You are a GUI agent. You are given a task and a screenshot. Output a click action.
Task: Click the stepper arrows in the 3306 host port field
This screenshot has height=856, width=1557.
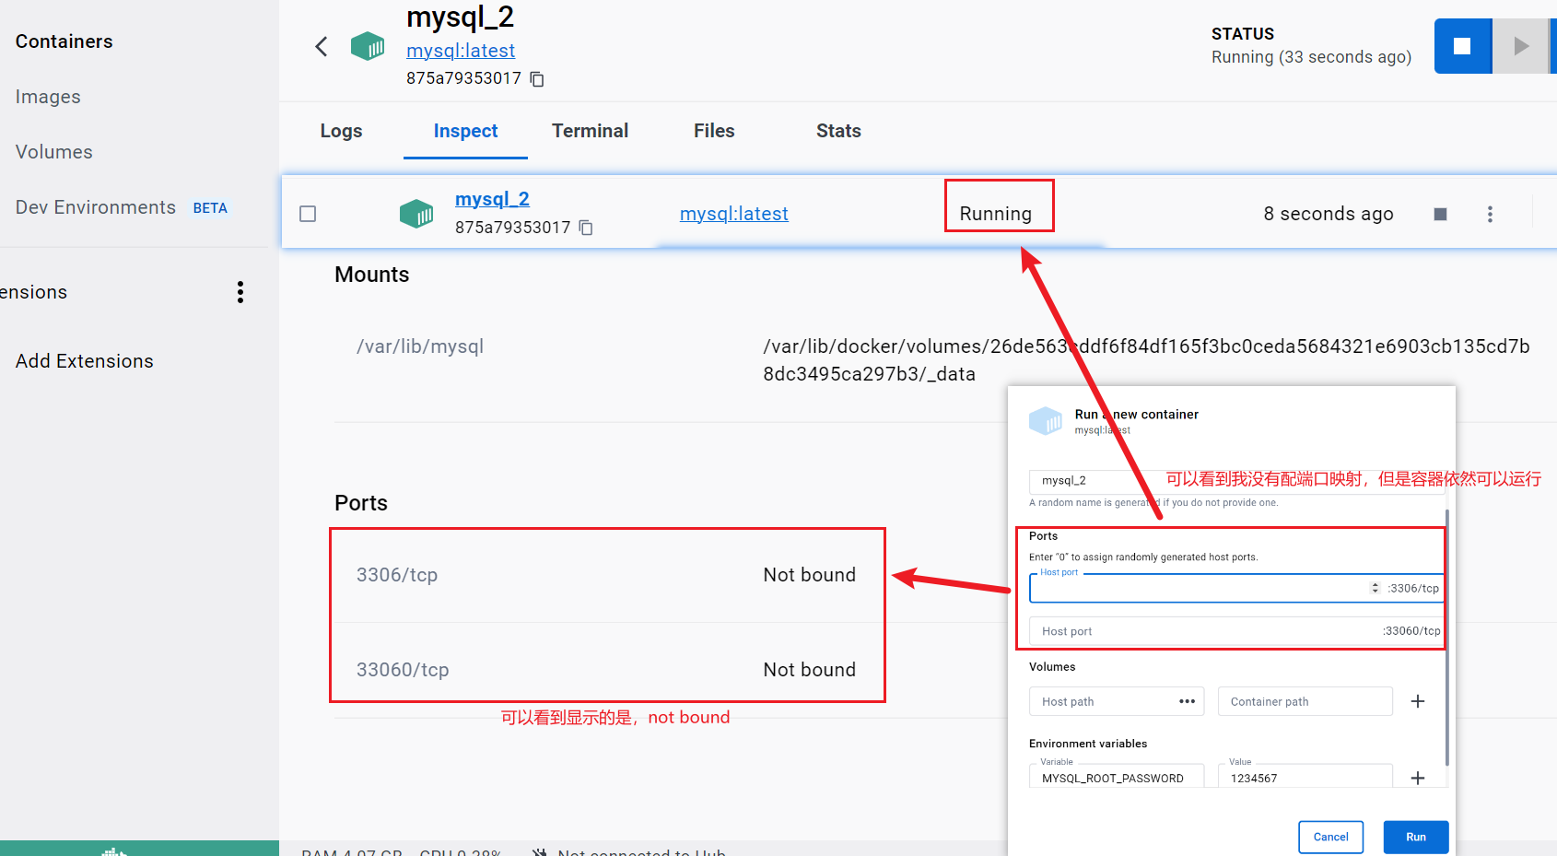[x=1375, y=588]
